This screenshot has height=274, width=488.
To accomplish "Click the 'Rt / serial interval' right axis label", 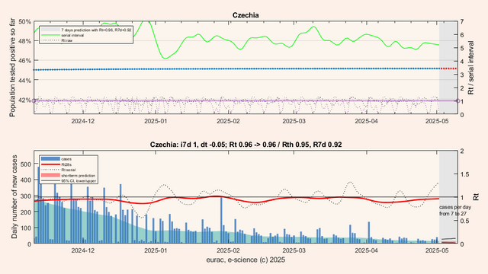I will [471, 68].
